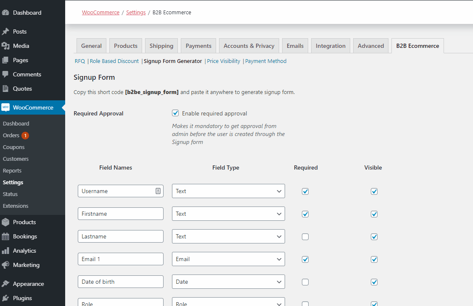Open Field Type dropdown for Lastname
473x306 pixels.
tap(228, 236)
